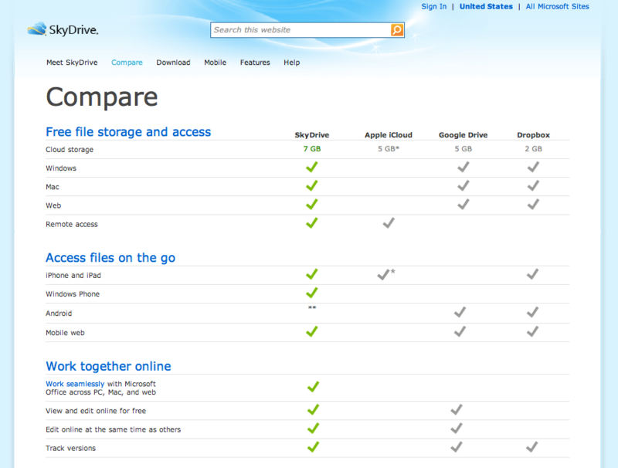
Task: Click Dropbox's checkmark in the Android row
Action: (x=532, y=313)
